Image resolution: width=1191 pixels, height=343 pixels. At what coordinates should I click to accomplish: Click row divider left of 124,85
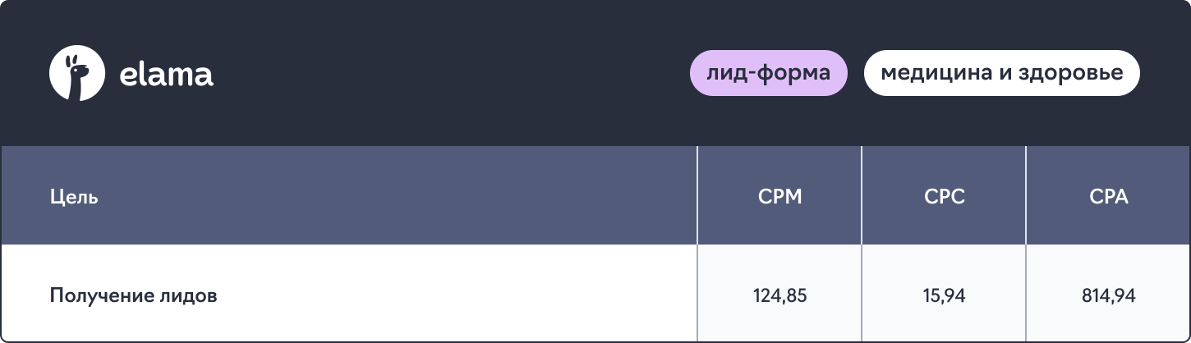(x=697, y=293)
